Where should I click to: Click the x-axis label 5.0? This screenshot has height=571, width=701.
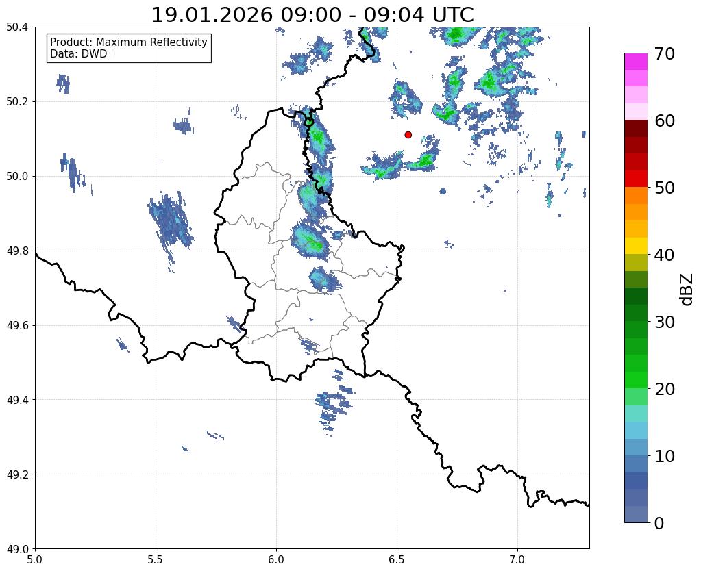(x=35, y=559)
